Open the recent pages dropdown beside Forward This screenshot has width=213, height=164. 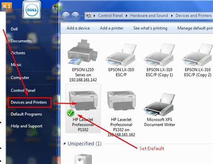pyautogui.click(x=82, y=16)
